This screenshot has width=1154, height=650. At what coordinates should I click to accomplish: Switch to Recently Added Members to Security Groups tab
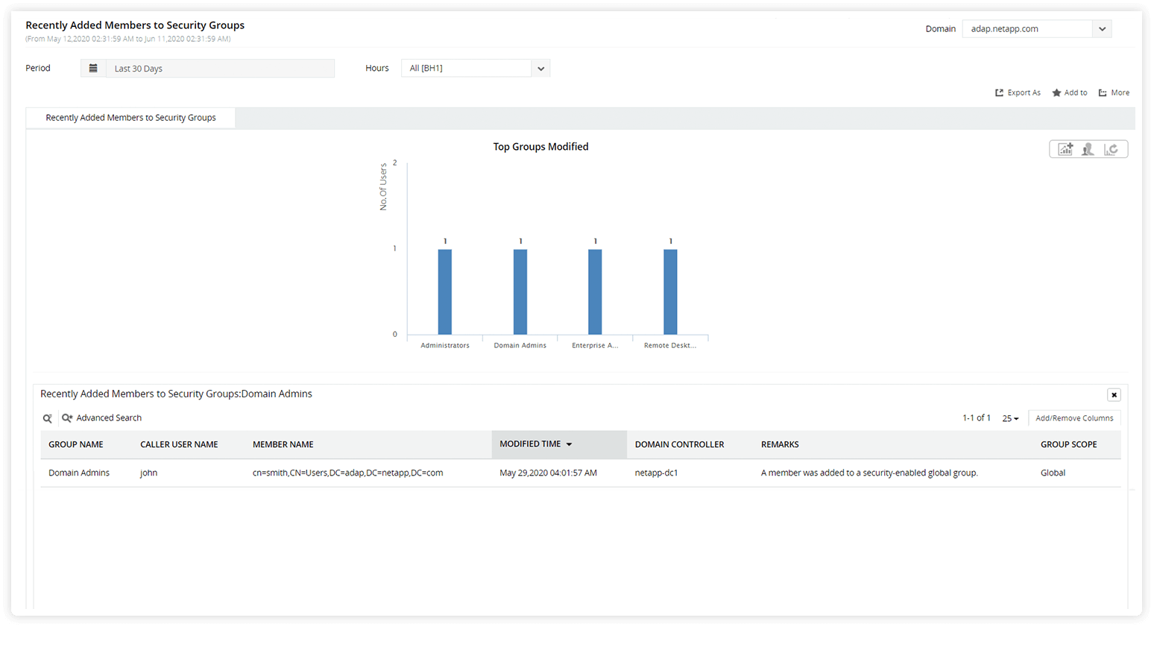tap(130, 117)
